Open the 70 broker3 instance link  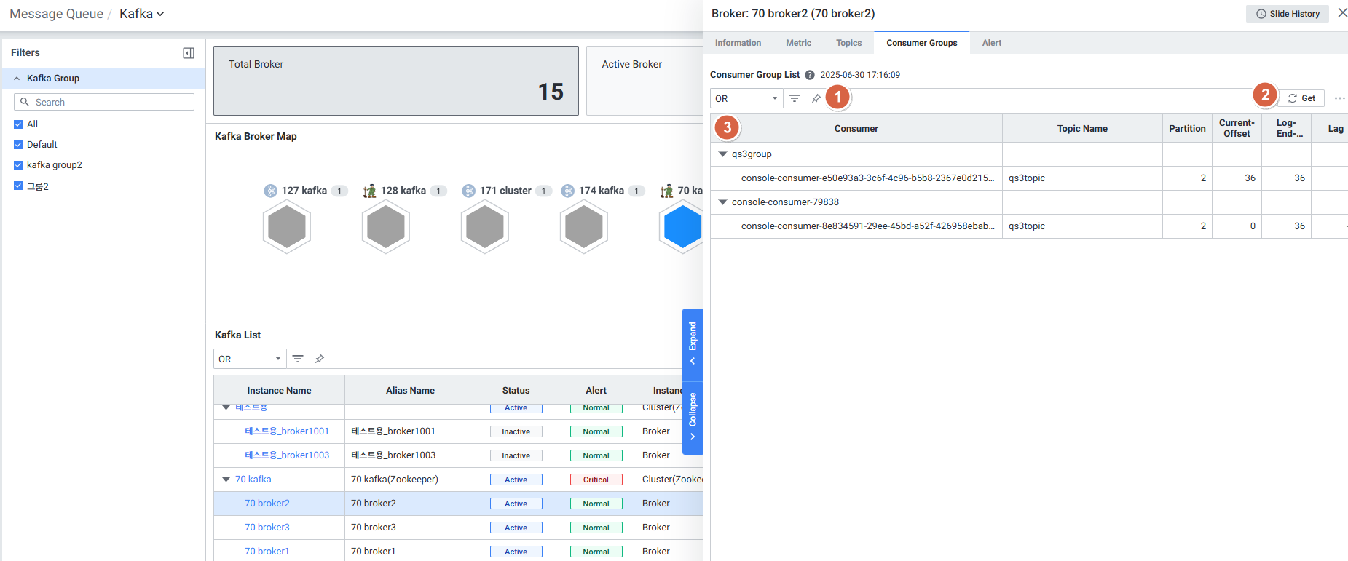coord(267,528)
